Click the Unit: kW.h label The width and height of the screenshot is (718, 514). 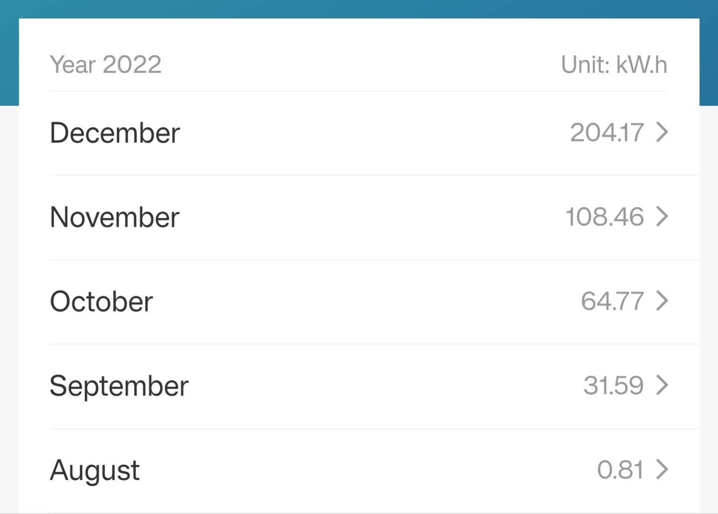pos(614,65)
